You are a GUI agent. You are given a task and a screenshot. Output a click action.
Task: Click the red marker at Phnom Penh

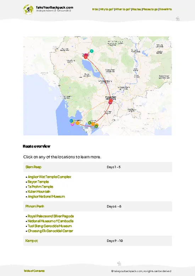pyautogui.click(x=110, y=101)
